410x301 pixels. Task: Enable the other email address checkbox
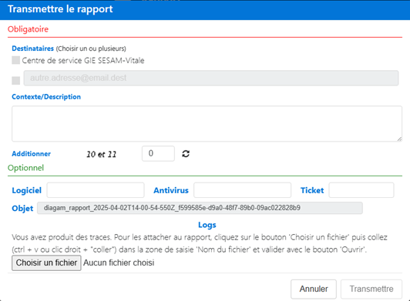point(16,81)
